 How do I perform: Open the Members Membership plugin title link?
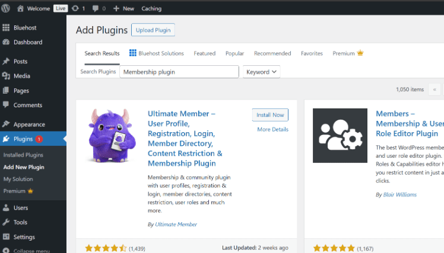pyautogui.click(x=410, y=123)
